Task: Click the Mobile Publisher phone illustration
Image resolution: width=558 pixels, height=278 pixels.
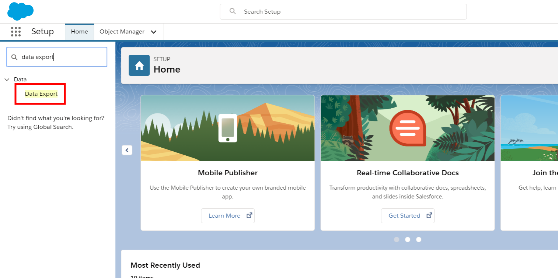Action: pos(227,128)
